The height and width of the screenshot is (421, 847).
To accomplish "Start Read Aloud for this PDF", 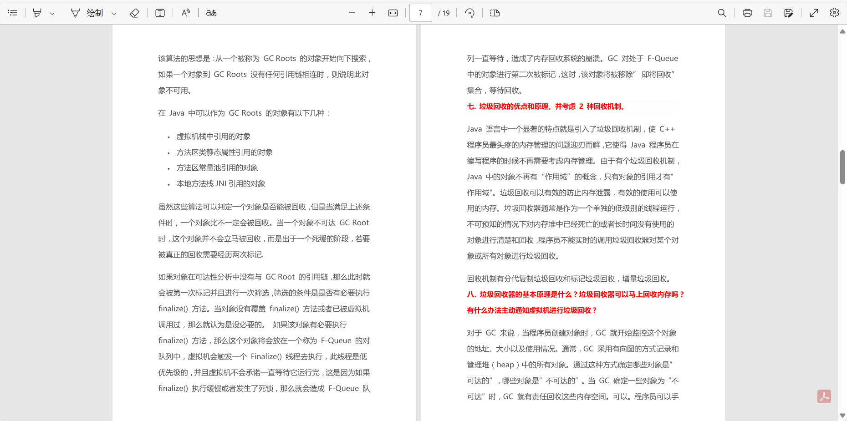I will pos(185,13).
